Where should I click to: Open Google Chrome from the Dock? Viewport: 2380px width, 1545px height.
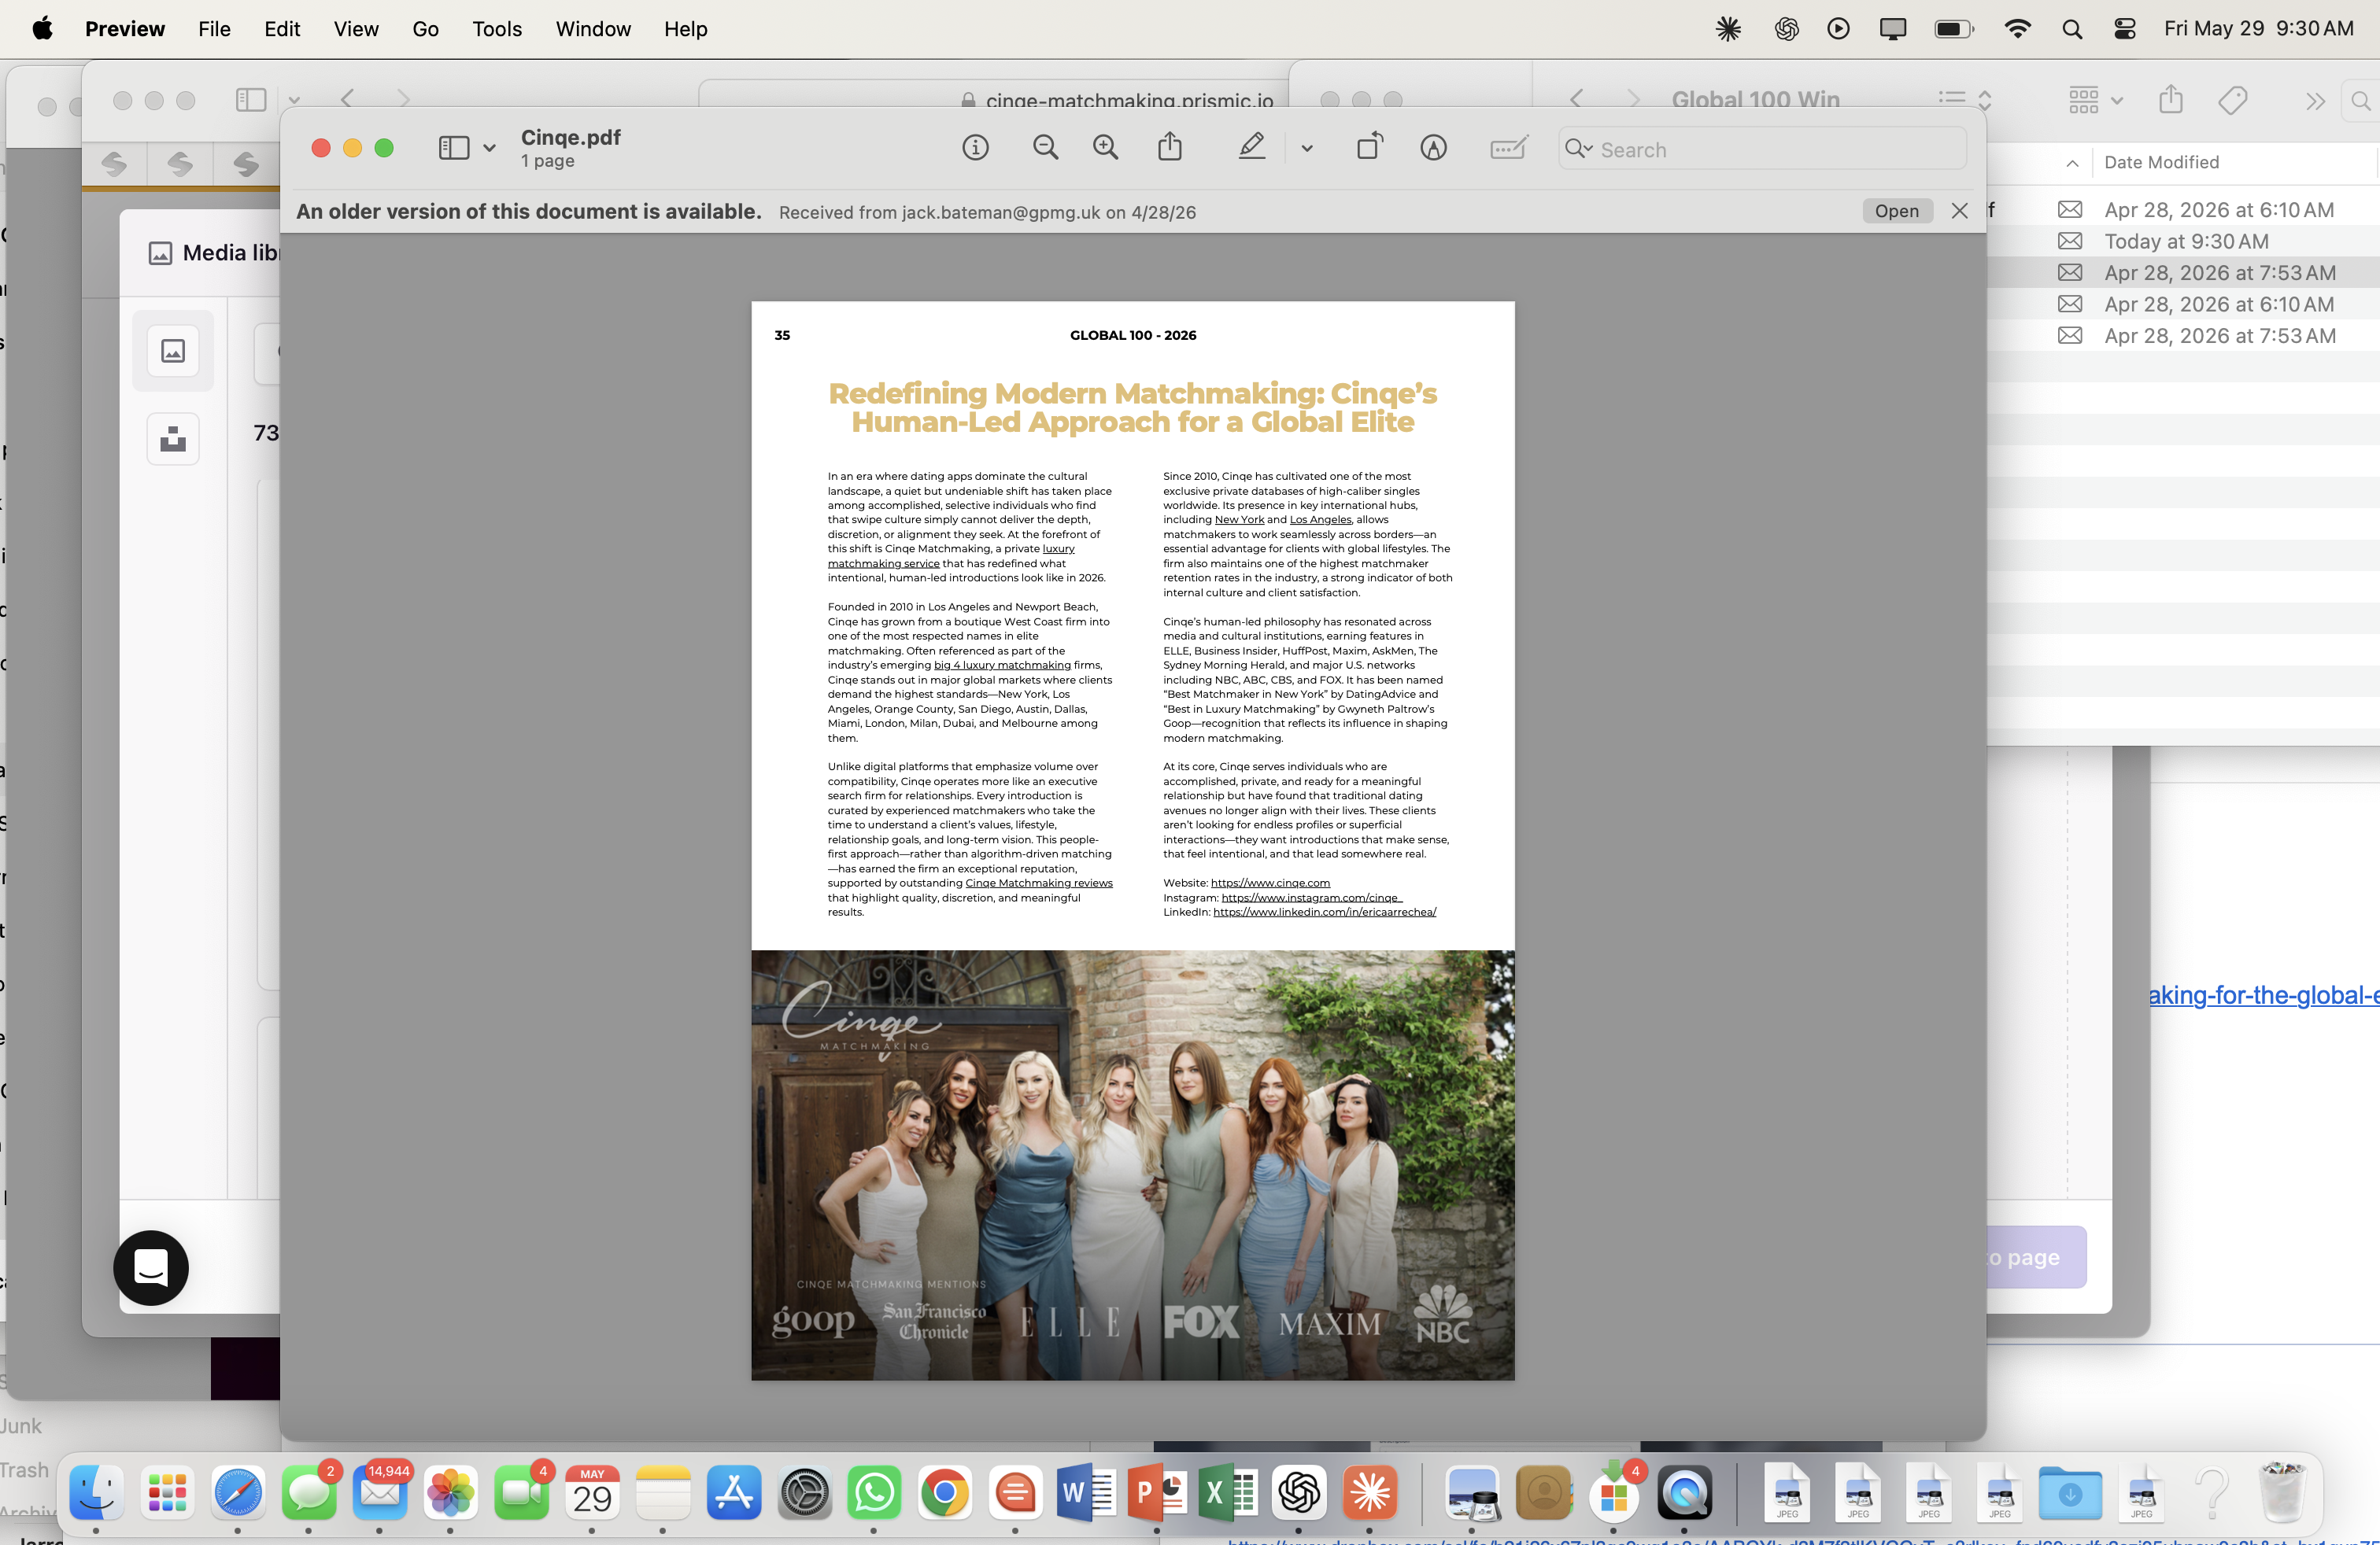945,1493
